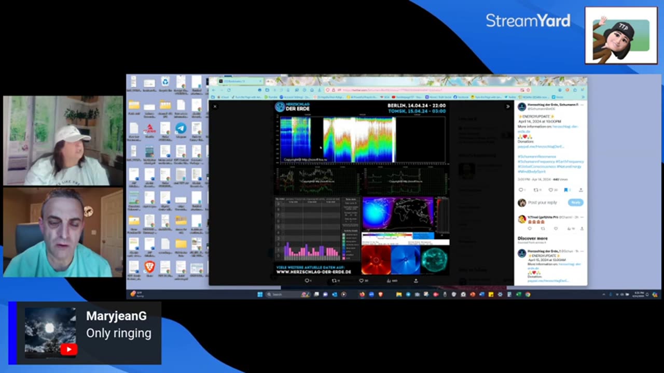
Task: Open more options on the reply tweet
Action: click(x=582, y=217)
